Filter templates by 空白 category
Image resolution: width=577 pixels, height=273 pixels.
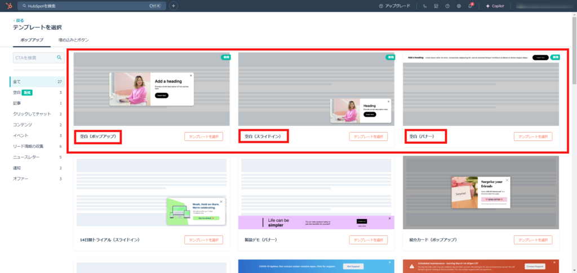click(x=17, y=92)
